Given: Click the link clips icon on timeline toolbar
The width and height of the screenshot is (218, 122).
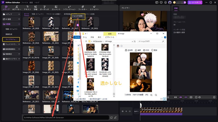Looking at the screenshot, I should 175,97.
